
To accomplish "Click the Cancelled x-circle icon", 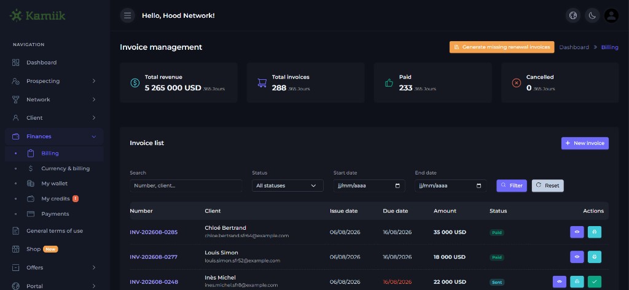I will (x=516, y=82).
